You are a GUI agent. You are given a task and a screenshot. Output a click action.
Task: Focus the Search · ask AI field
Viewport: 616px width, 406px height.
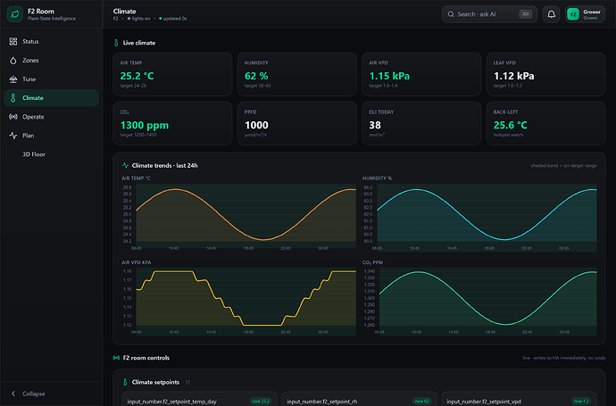[489, 14]
